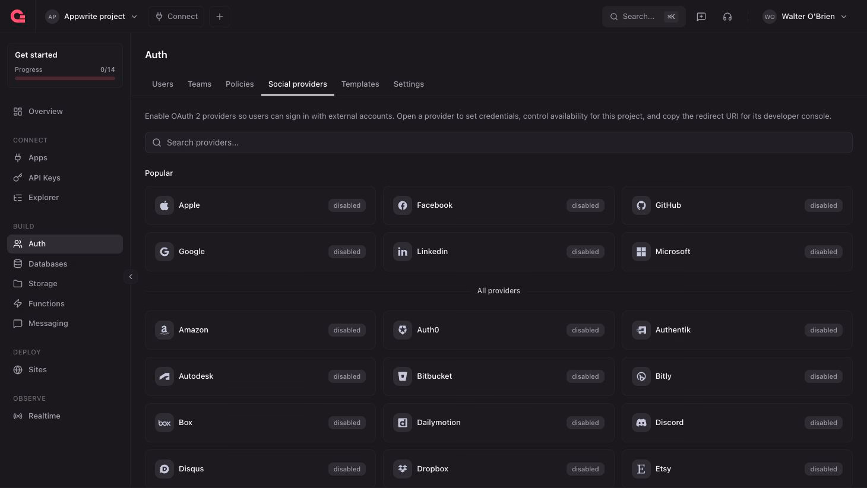Click disabled badge on GitHub card
The height and width of the screenshot is (488, 867).
coord(824,205)
